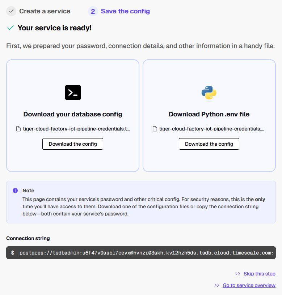Click the terminal prompt icon
This screenshot has width=282, height=295.
point(73,93)
